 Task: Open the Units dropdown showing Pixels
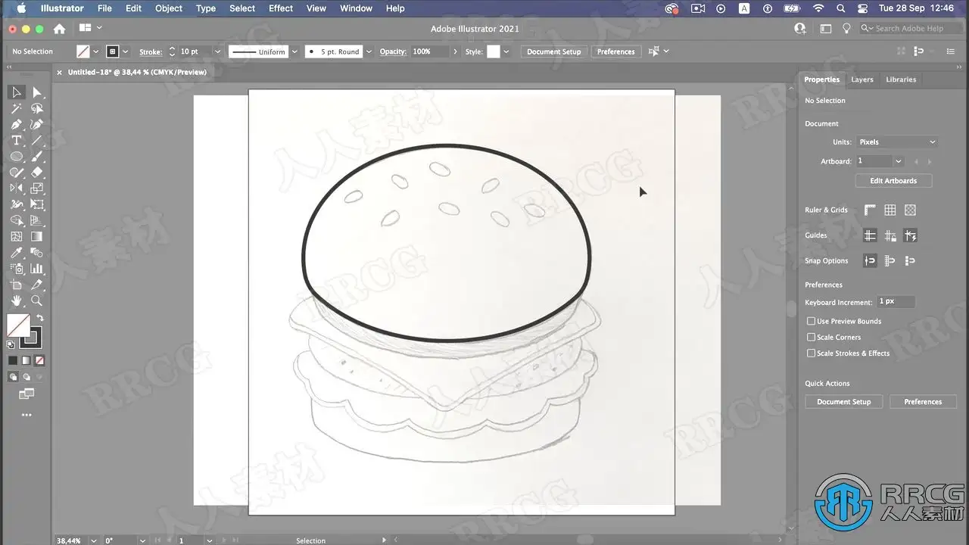tap(897, 142)
